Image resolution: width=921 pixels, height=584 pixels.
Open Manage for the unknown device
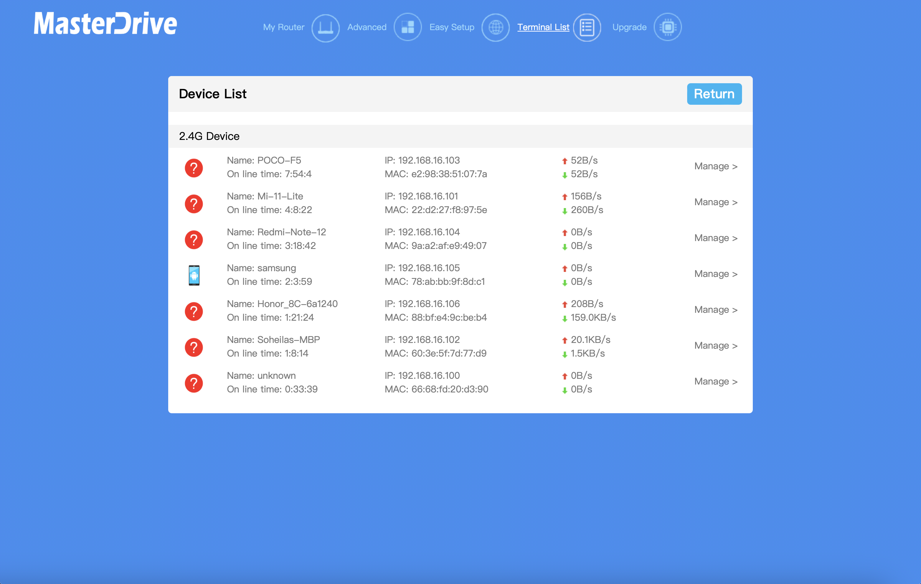coord(715,381)
